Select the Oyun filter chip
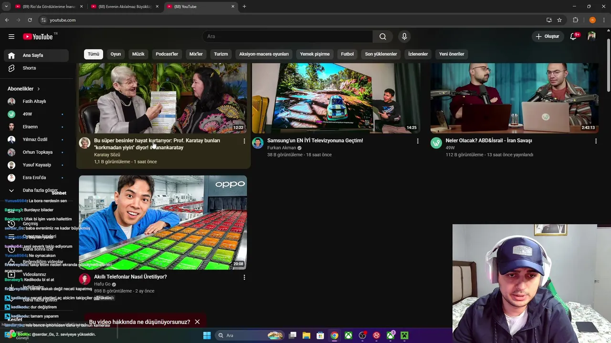The width and height of the screenshot is (611, 343). pyautogui.click(x=116, y=54)
